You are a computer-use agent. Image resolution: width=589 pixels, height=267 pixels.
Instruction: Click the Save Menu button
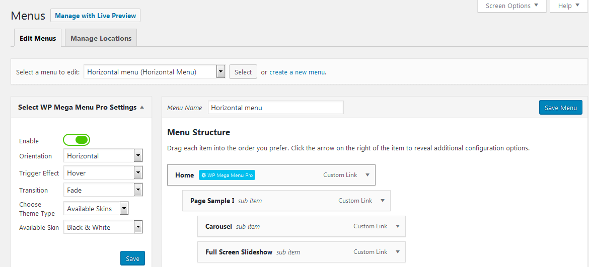[560, 108]
